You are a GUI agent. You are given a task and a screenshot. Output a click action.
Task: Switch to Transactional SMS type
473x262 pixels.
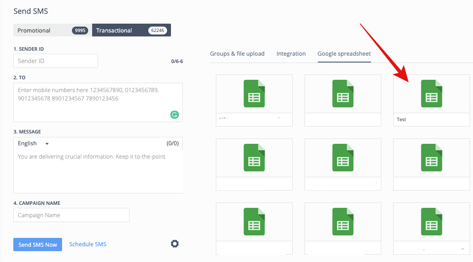tap(131, 31)
